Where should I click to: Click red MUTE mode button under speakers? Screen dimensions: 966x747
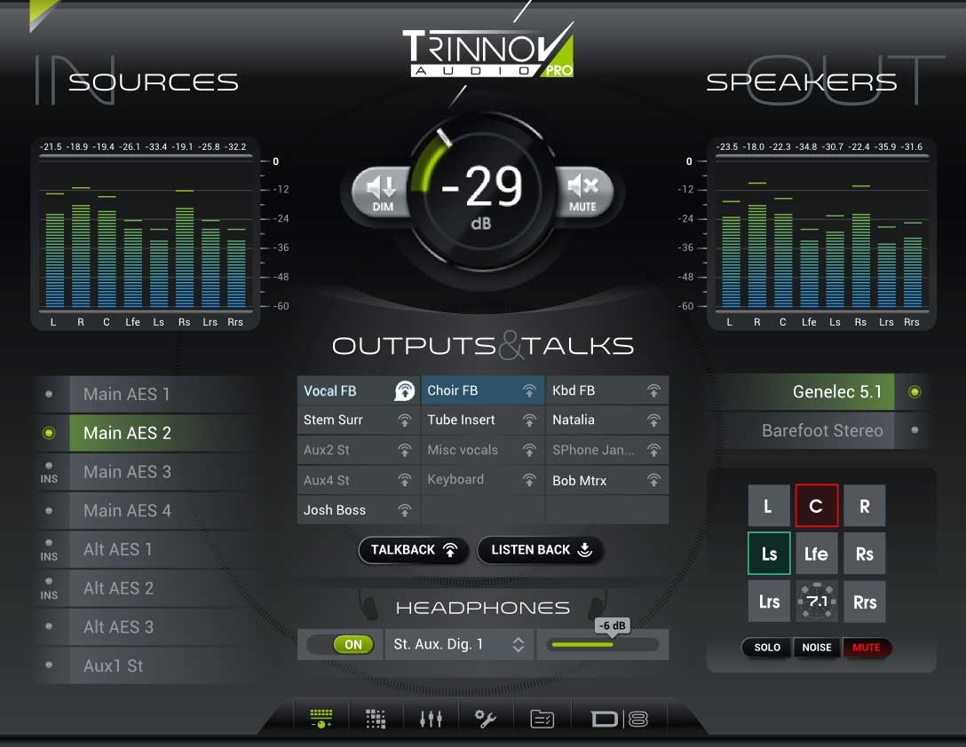point(867,648)
